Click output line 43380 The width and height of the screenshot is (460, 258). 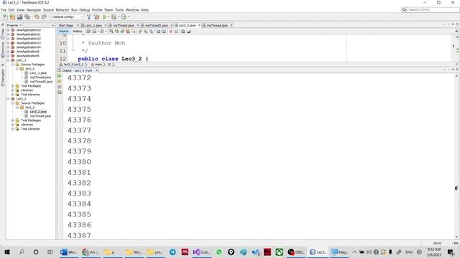click(79, 162)
